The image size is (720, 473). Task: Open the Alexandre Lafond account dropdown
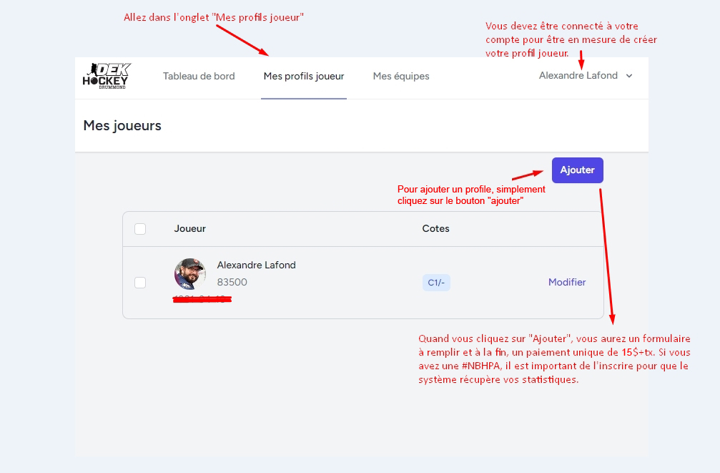[586, 75]
